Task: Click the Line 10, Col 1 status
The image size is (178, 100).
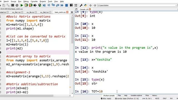Action: pos(147,99)
